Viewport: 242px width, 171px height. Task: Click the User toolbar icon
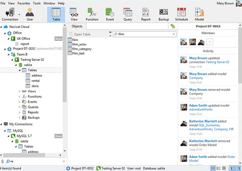coord(30,15)
